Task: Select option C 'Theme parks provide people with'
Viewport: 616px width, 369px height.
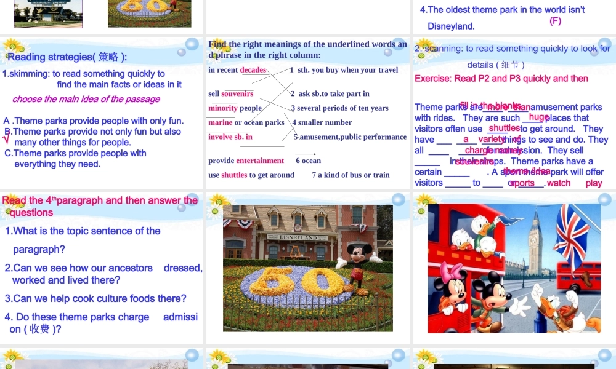Action: [75, 153]
